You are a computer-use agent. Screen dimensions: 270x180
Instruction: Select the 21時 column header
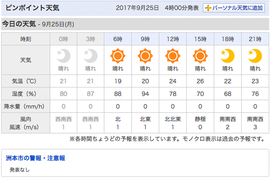tap(255, 39)
